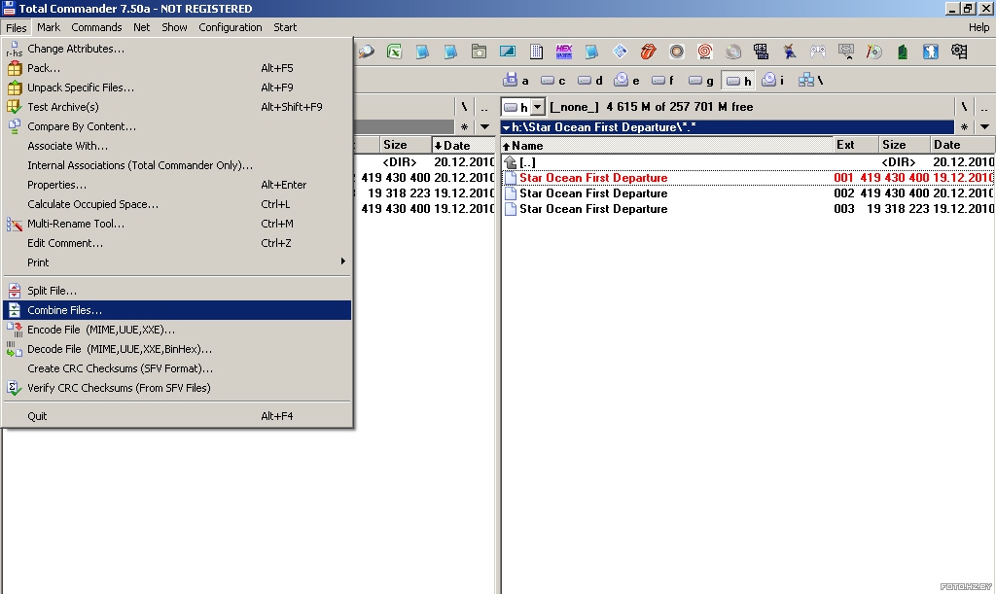The image size is (996, 594).
Task: Click left panel backslash root button
Action: click(464, 107)
